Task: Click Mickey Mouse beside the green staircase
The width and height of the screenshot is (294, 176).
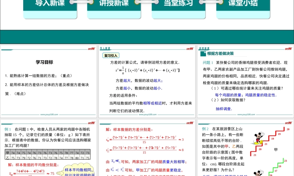Action: coord(257,173)
